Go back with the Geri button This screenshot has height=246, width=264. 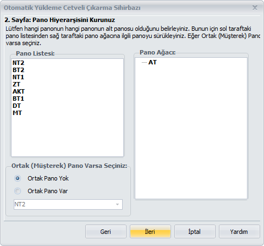click(106, 232)
